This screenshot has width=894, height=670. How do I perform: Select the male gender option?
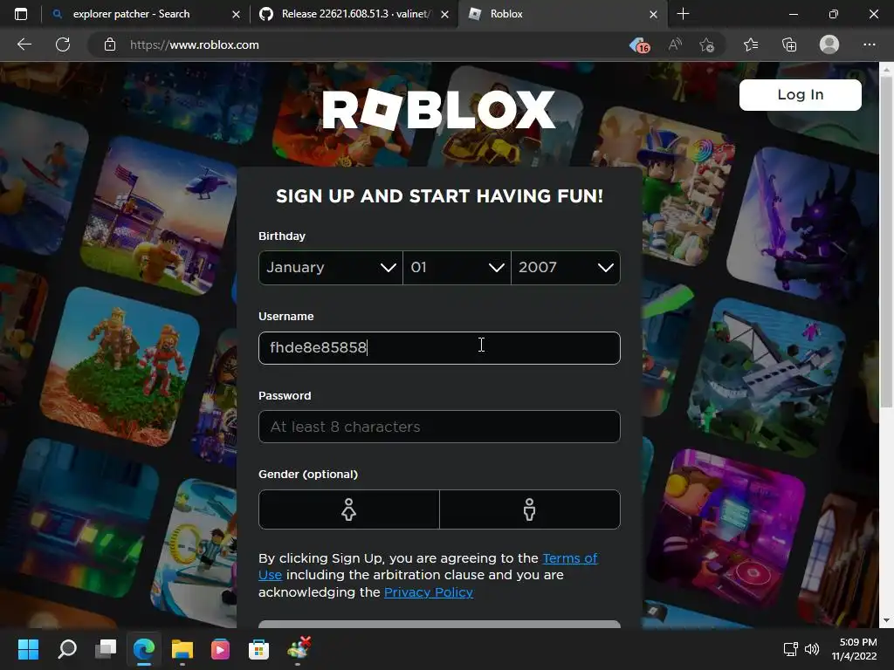530,509
